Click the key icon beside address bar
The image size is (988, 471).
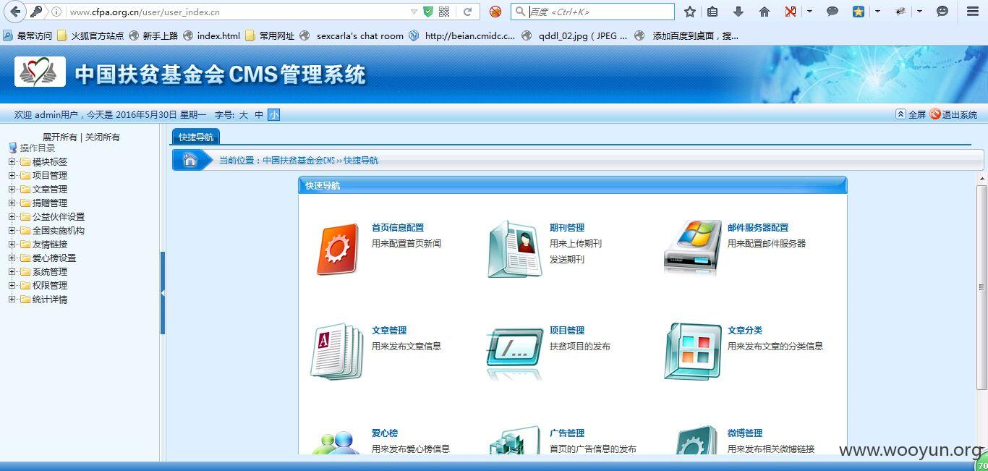click(36, 12)
